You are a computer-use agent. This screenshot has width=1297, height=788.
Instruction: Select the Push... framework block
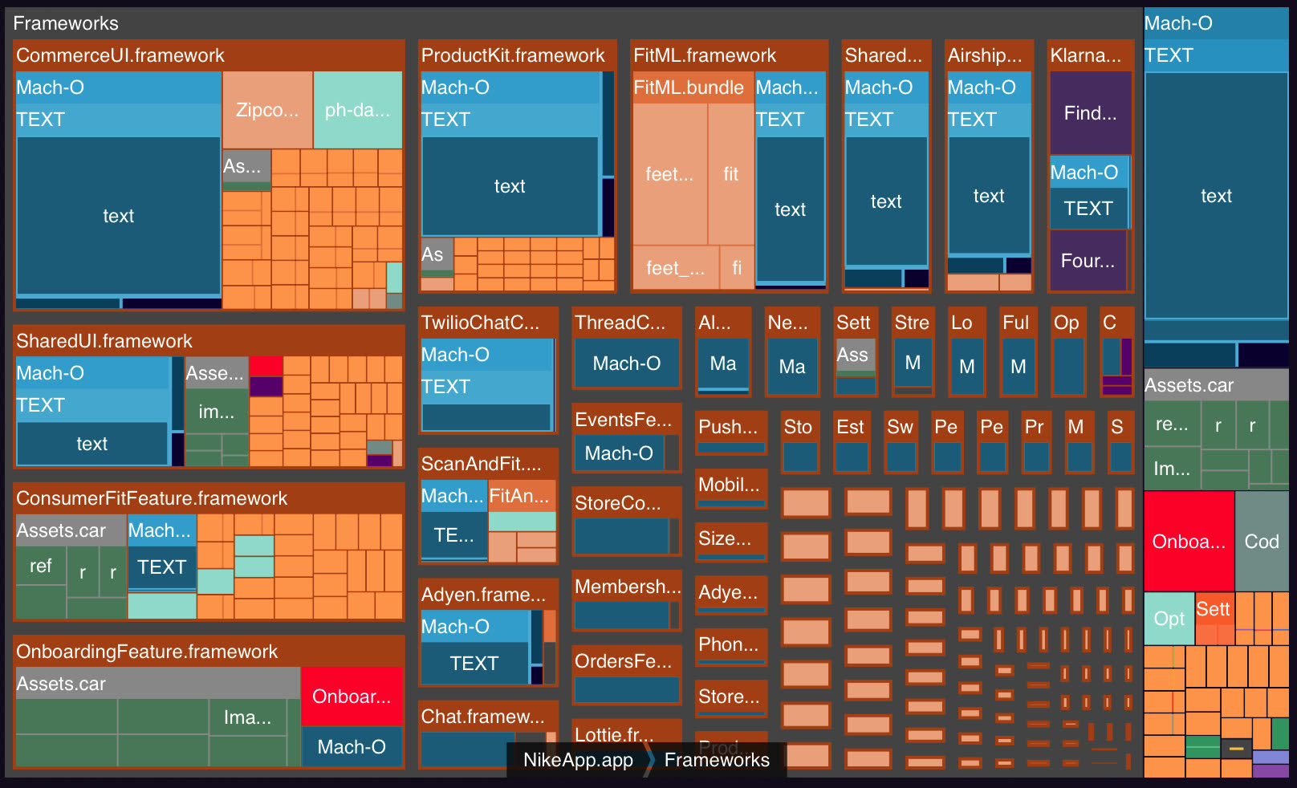[730, 433]
